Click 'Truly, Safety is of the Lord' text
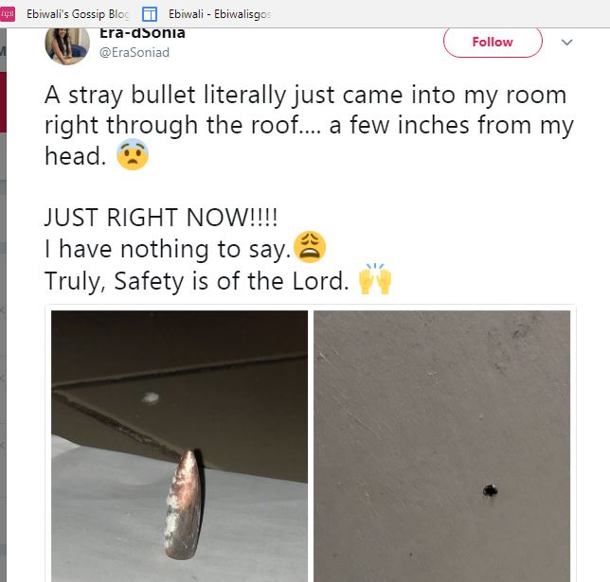 (196, 281)
